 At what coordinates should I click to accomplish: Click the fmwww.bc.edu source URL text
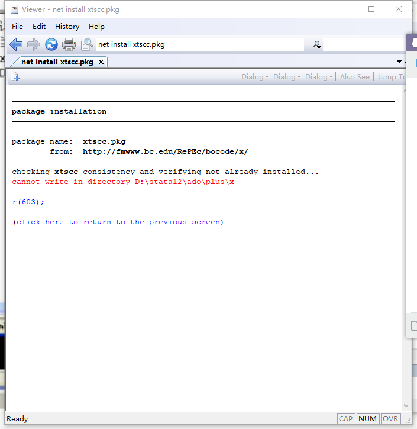click(x=166, y=151)
